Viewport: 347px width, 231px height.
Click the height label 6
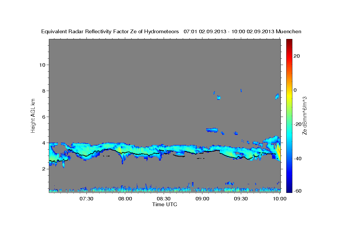43,117
